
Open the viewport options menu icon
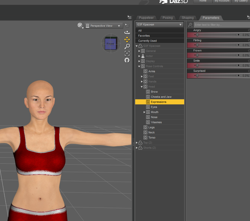(x=127, y=25)
